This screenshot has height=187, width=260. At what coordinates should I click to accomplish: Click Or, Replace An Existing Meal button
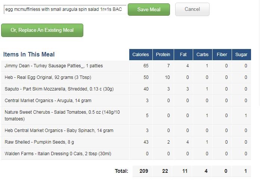pyautogui.click(x=42, y=30)
